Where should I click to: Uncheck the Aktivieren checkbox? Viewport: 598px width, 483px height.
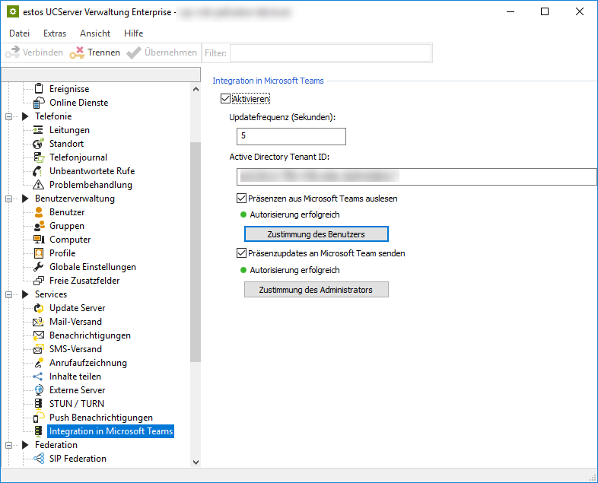click(x=225, y=99)
